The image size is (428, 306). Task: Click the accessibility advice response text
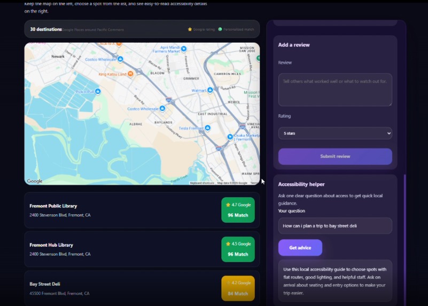click(335, 281)
